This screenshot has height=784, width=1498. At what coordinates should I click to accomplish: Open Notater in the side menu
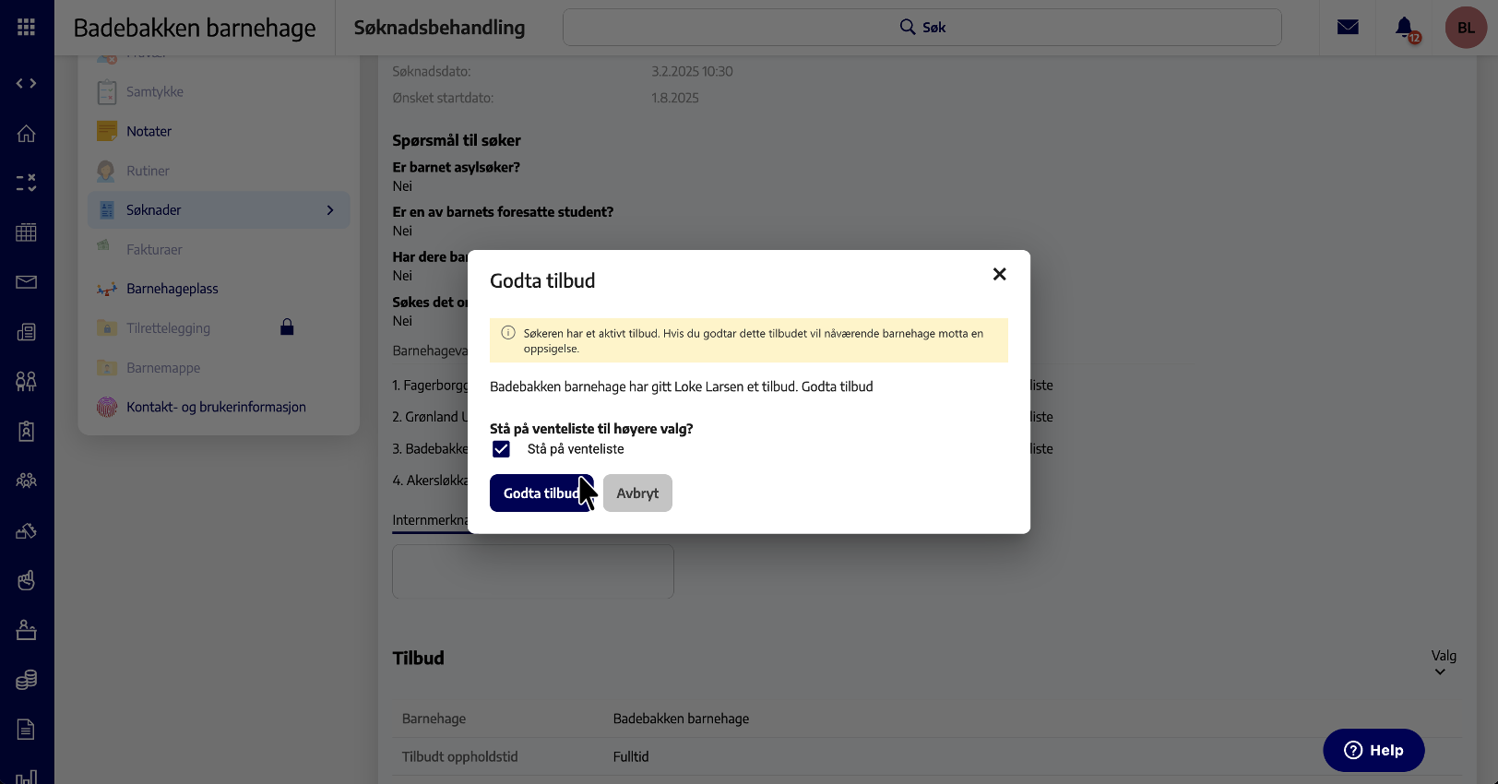click(149, 132)
